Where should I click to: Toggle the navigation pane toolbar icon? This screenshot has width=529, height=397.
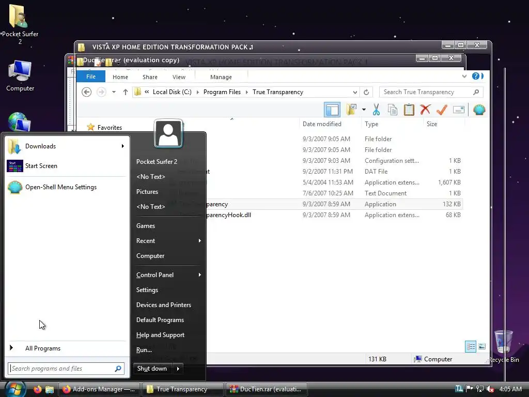click(332, 110)
